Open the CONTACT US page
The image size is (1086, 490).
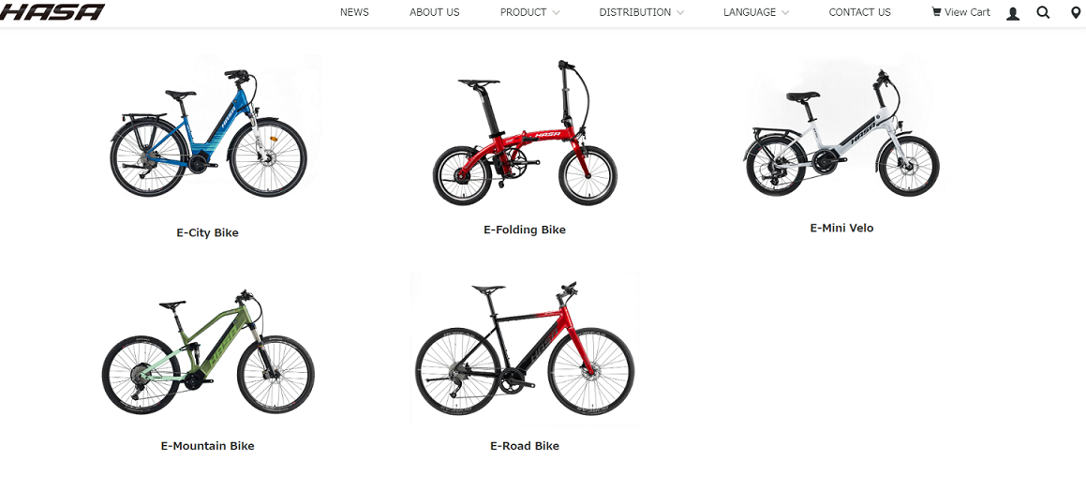[x=859, y=12]
